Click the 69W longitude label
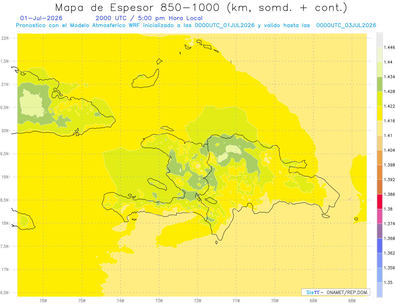 coord(313,300)
